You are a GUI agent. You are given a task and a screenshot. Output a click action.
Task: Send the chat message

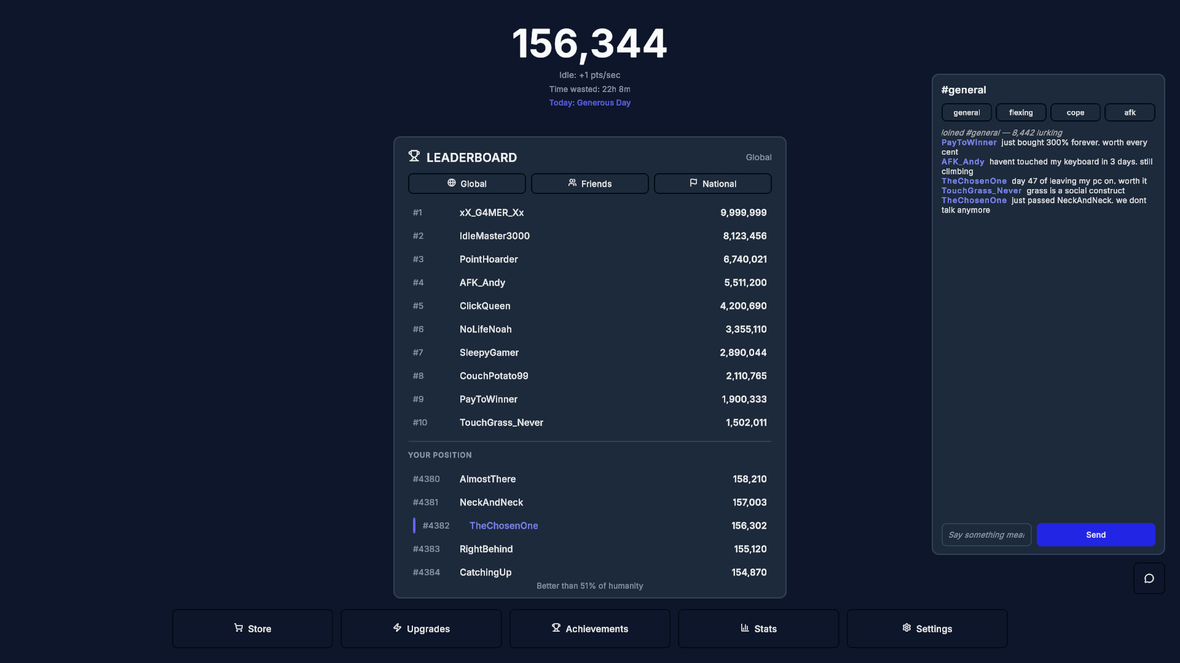(1096, 535)
